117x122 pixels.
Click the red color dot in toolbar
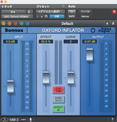[x=15, y=24]
